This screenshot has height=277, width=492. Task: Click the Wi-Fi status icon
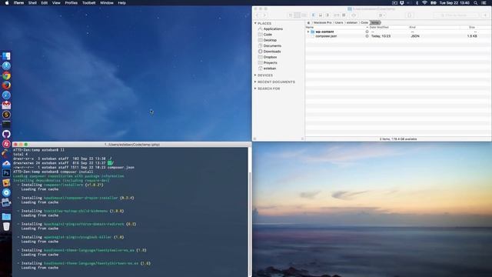pos(424,3)
